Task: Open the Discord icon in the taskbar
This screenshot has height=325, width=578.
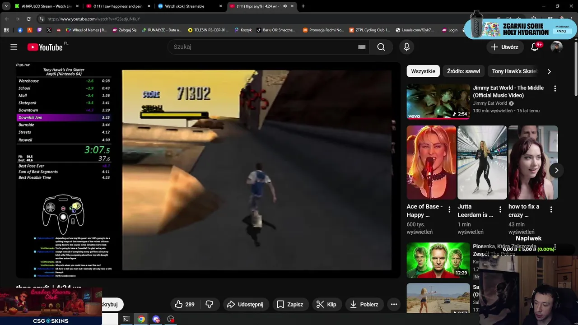Action: (156, 319)
